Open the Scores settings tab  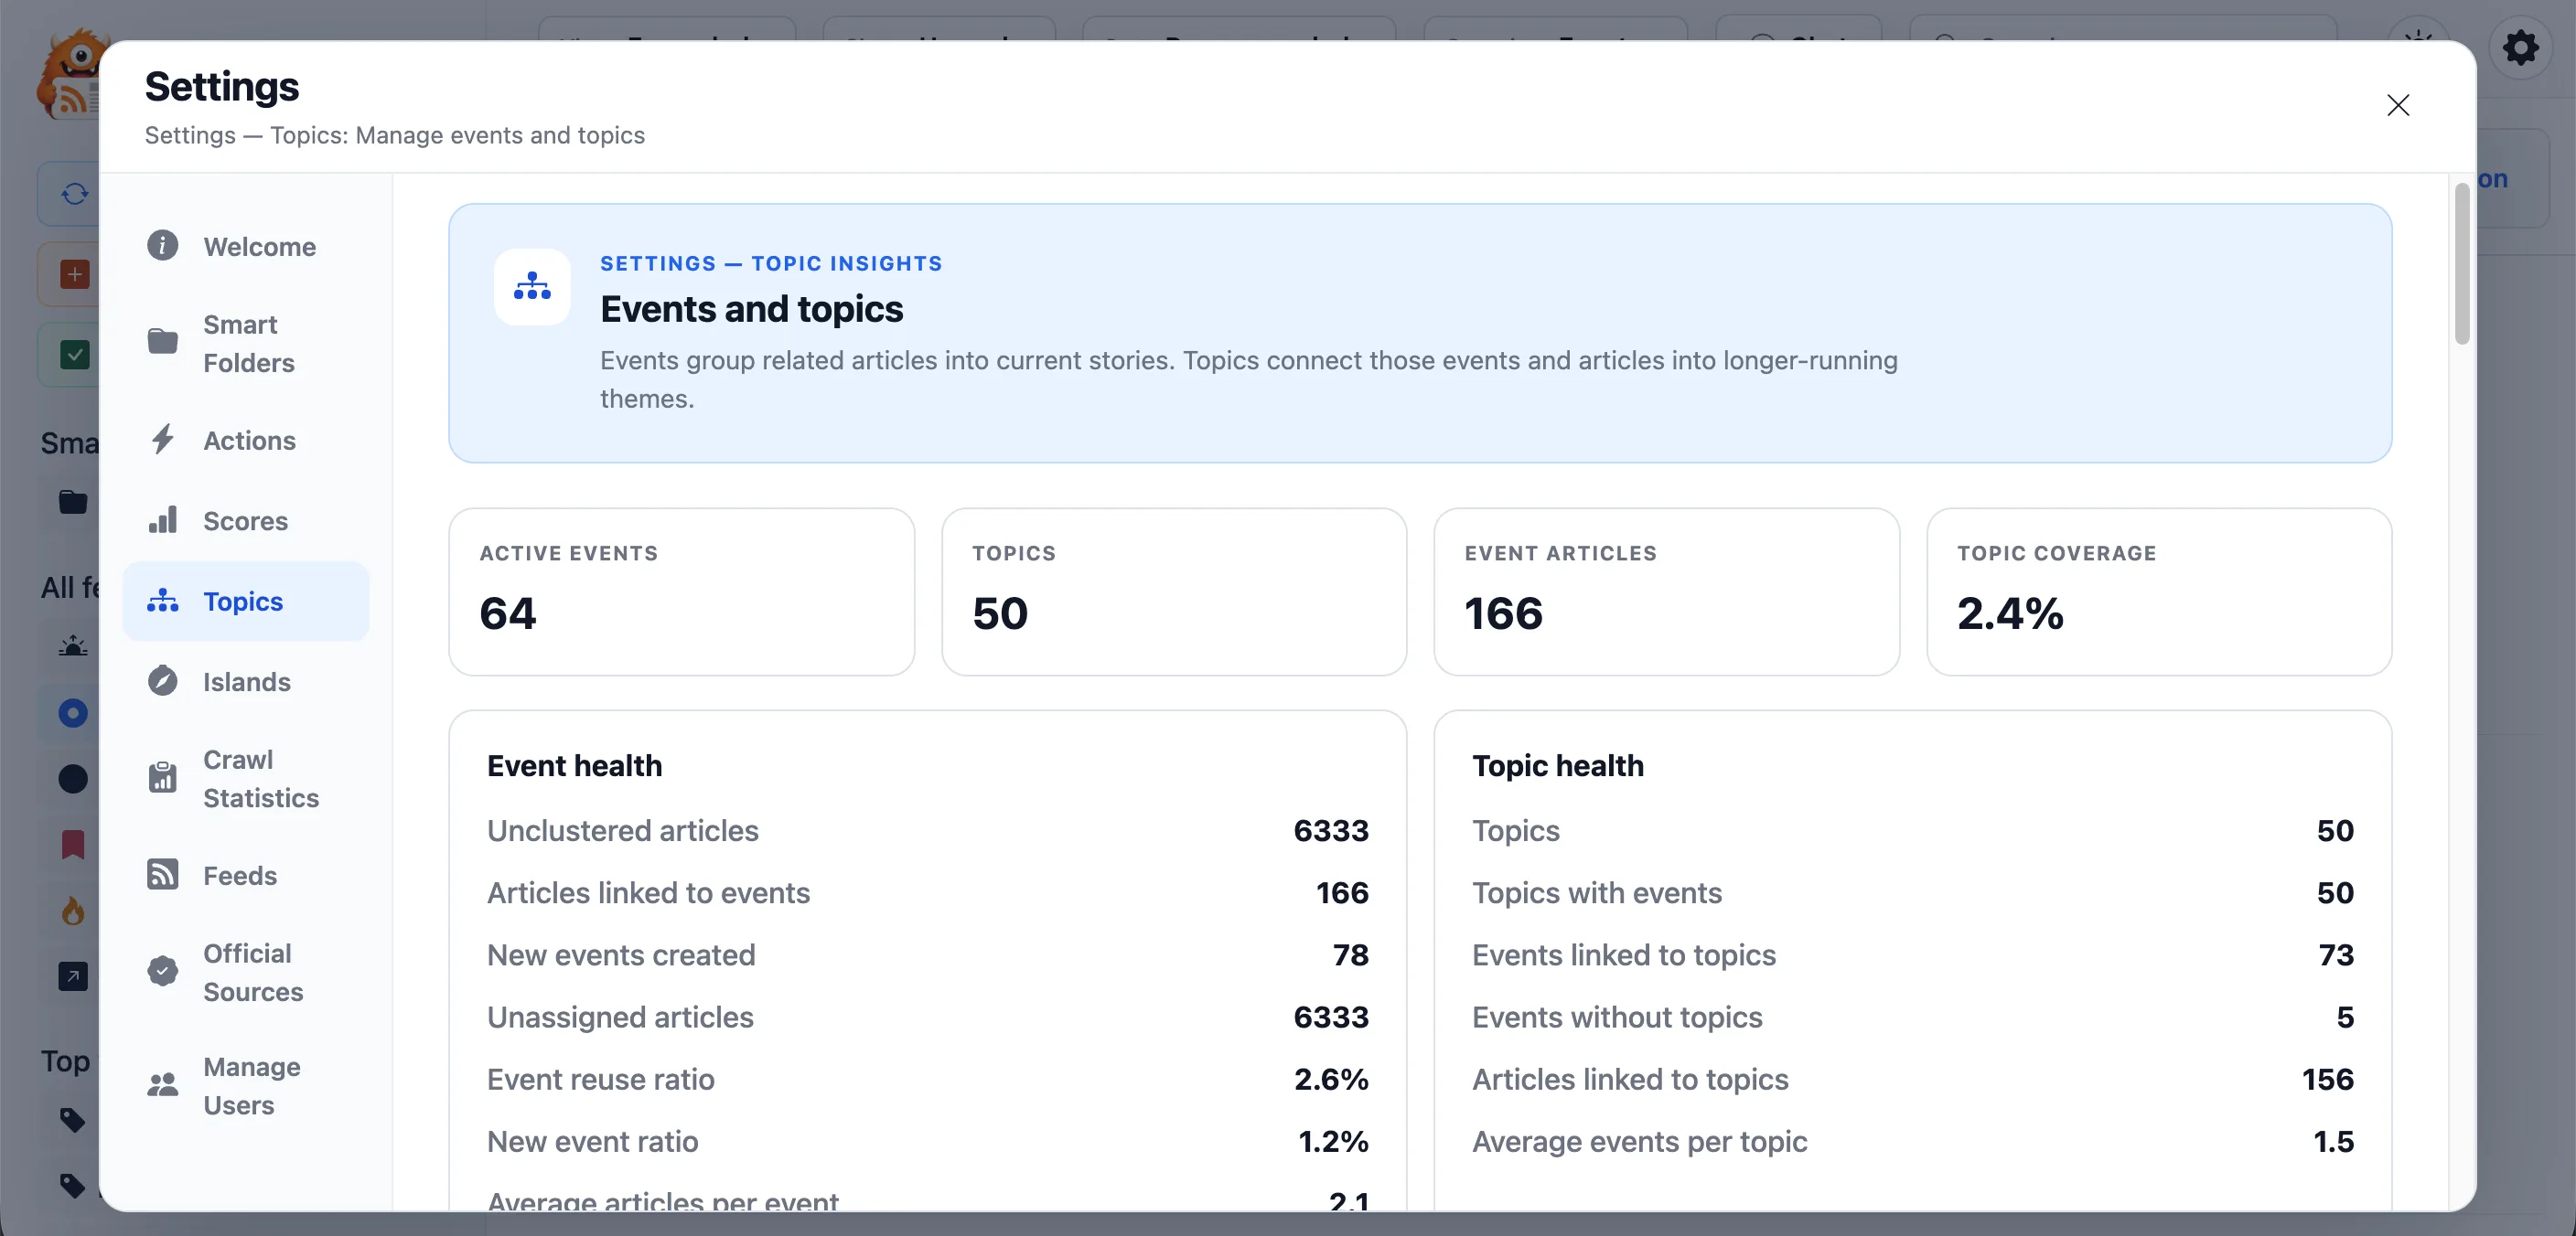tap(246, 519)
